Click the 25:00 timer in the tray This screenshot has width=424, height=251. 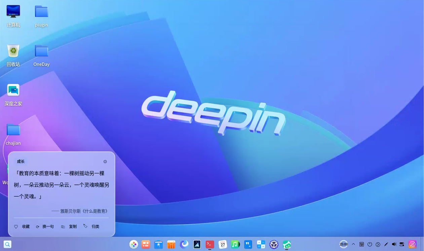tap(344, 244)
